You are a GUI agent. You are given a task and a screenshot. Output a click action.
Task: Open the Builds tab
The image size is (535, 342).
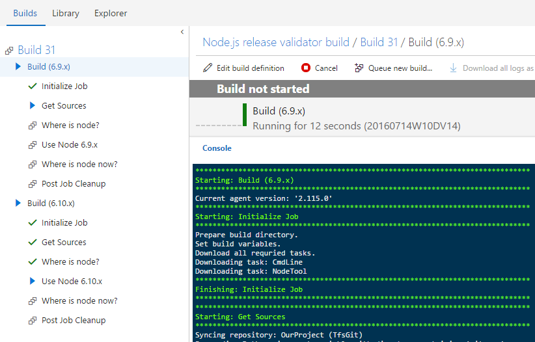(x=25, y=13)
